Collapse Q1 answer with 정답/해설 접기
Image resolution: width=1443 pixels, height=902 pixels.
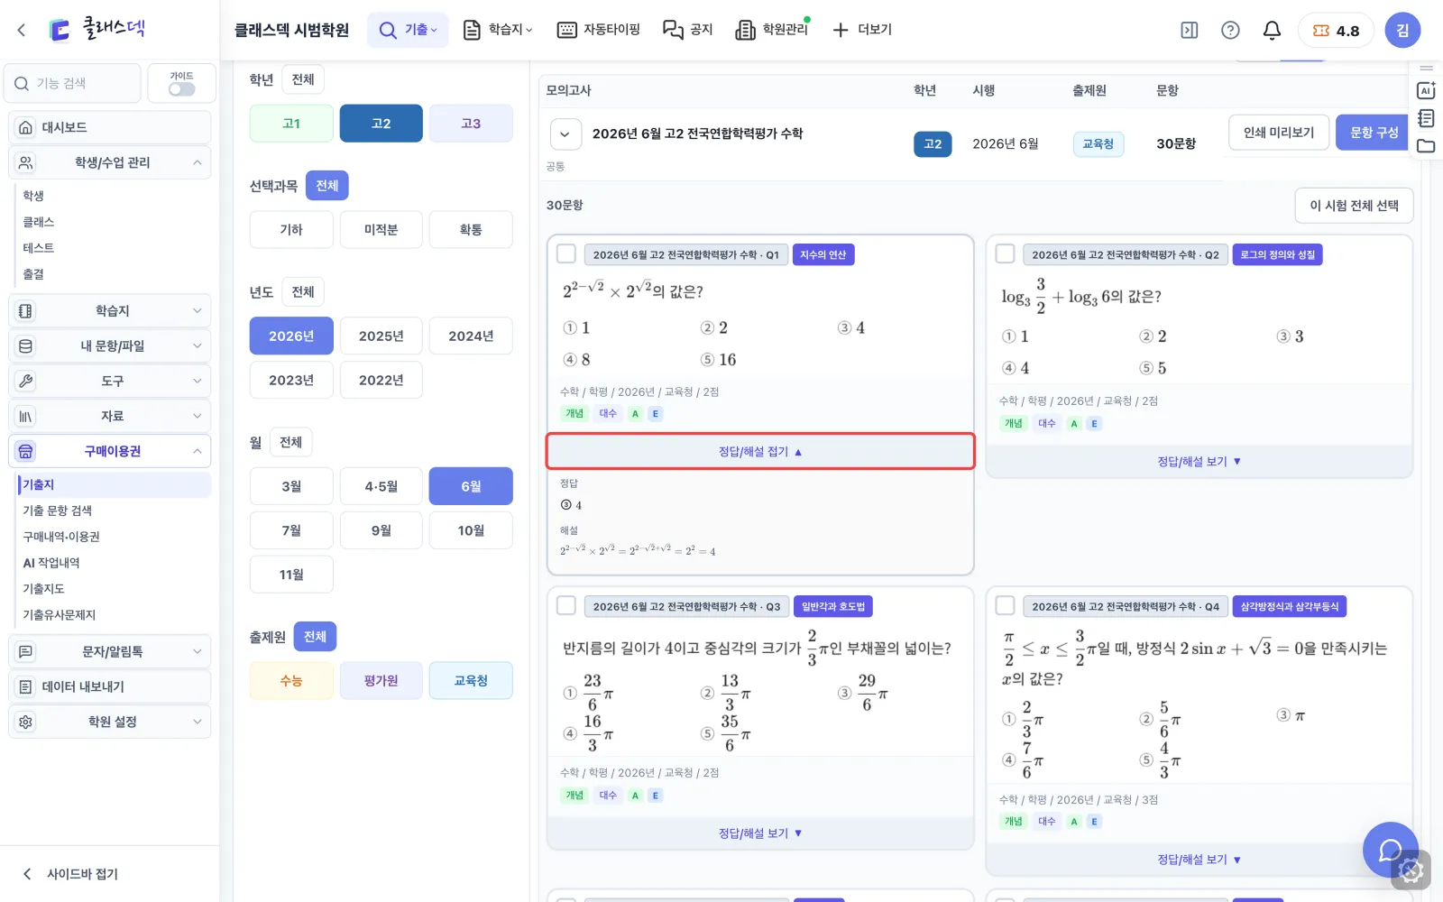(760, 451)
